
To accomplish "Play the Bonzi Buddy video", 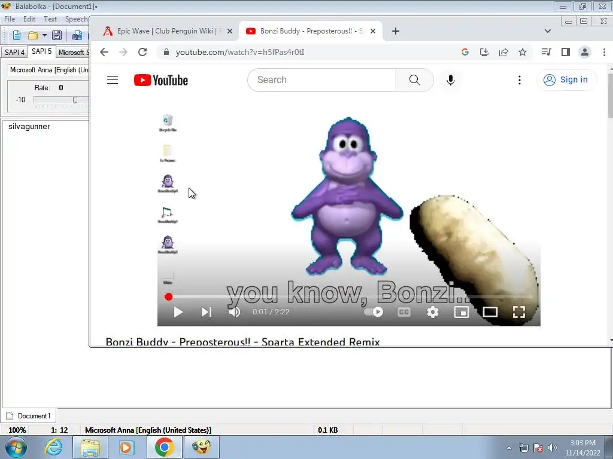I will point(178,312).
